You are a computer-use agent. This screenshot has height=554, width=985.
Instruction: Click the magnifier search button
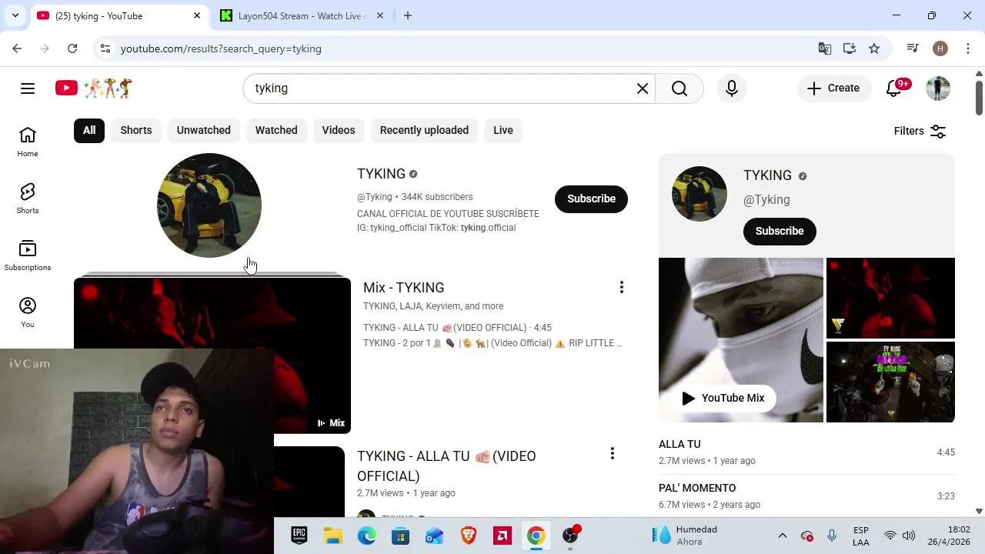click(x=679, y=88)
